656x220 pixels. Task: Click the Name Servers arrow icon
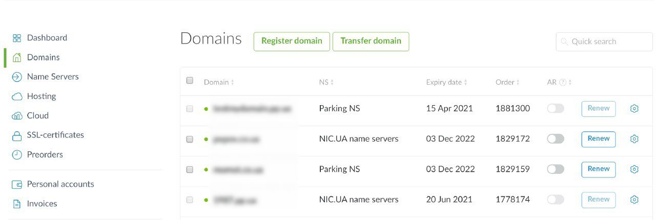click(x=17, y=77)
